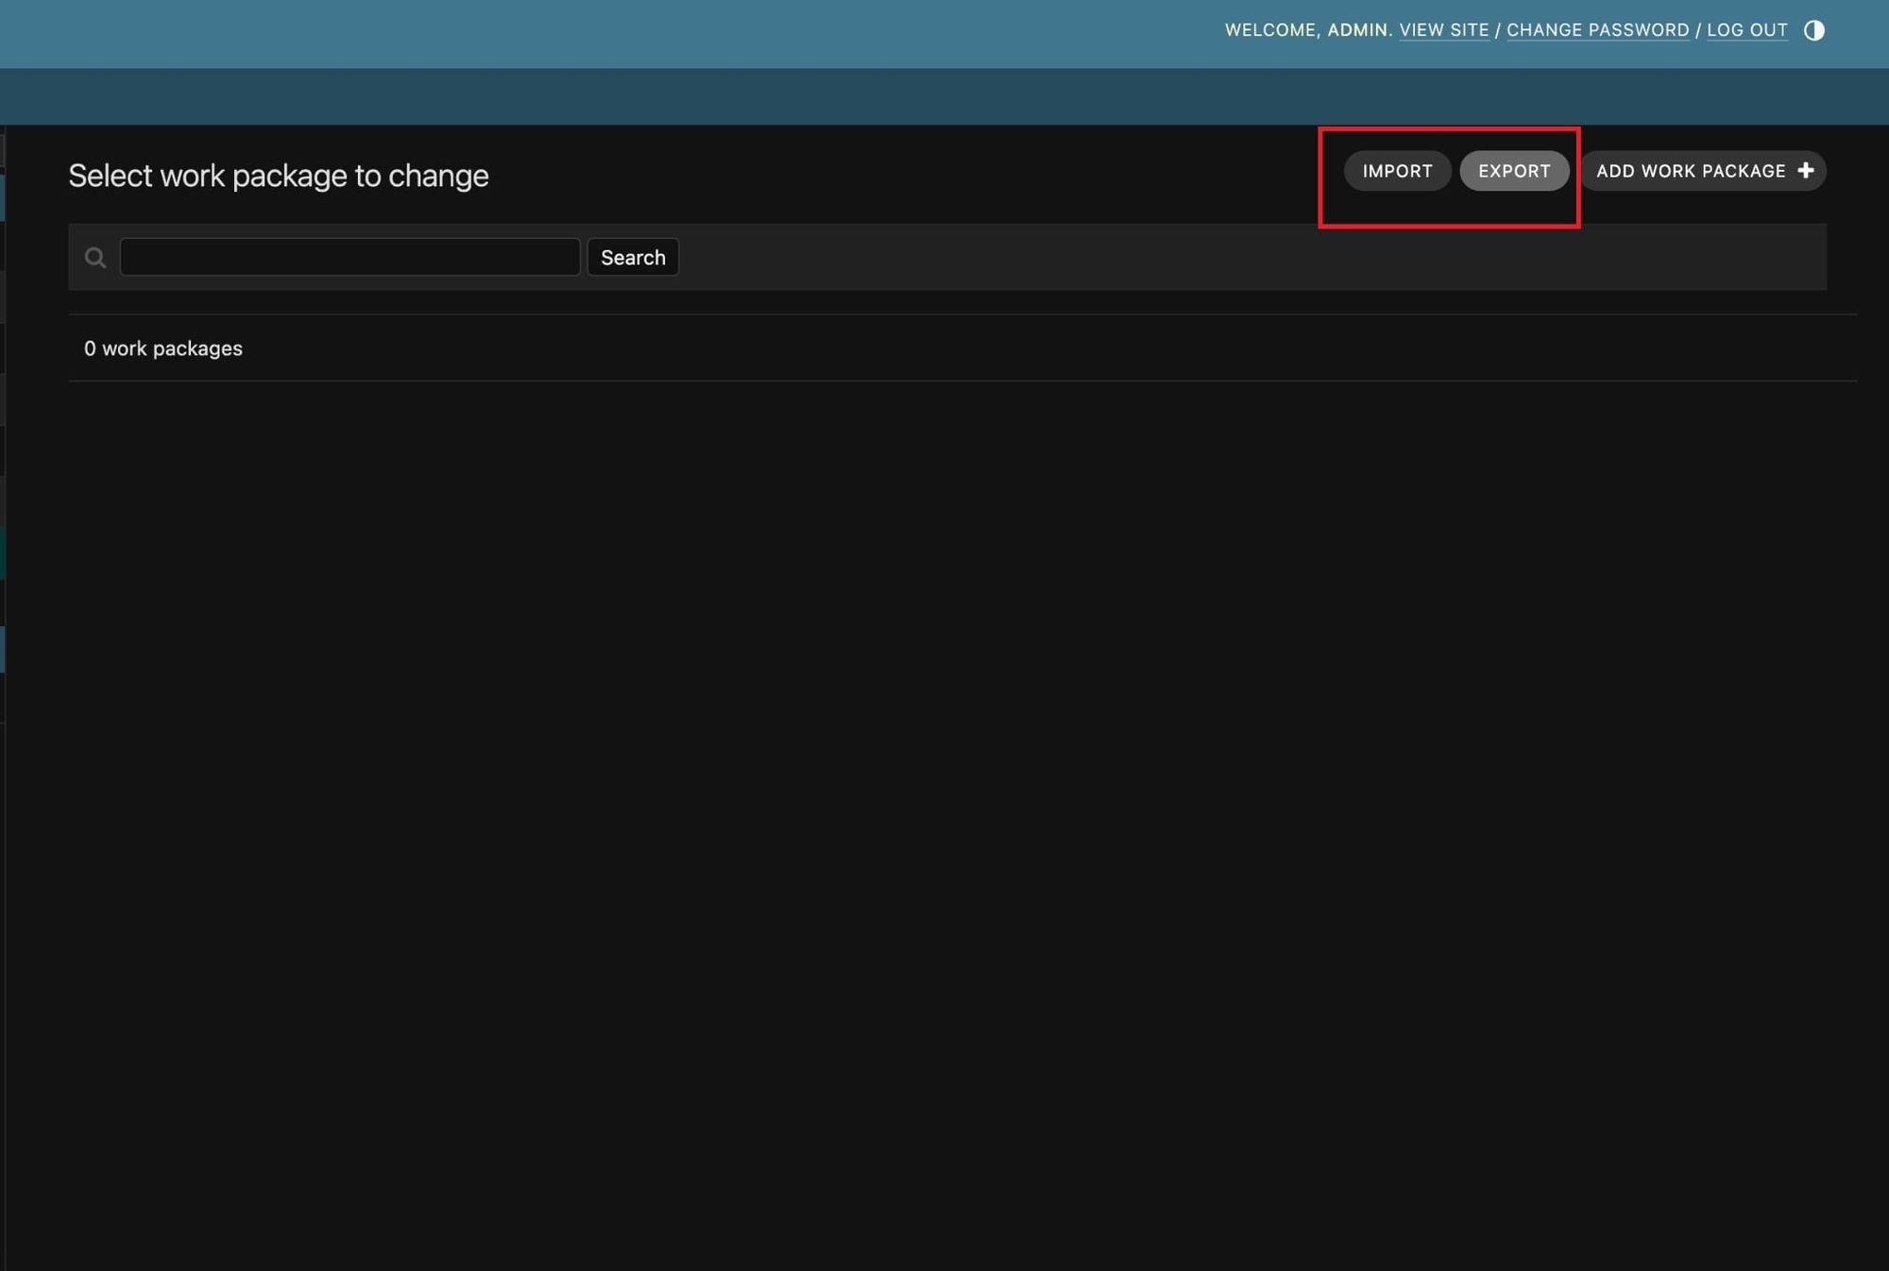Click the 'Select work package to change' heading
The image size is (1889, 1271).
coord(278,176)
